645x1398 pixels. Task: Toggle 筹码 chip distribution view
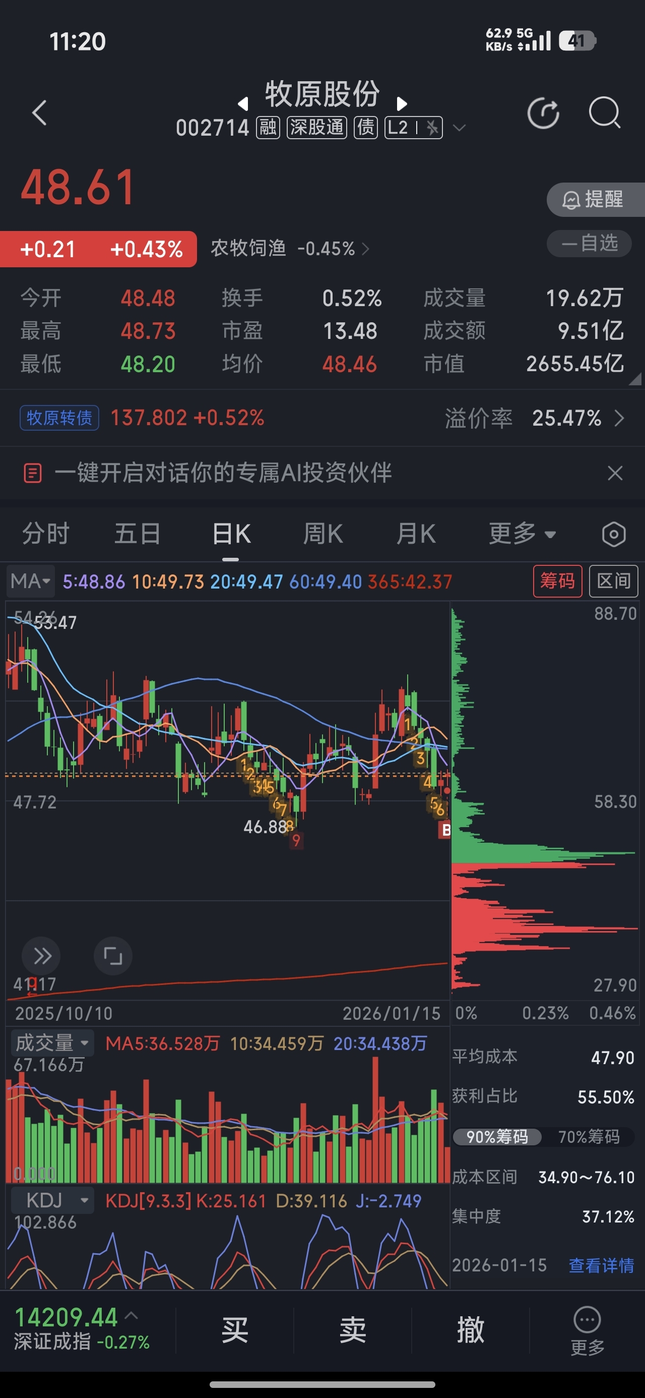tap(557, 581)
